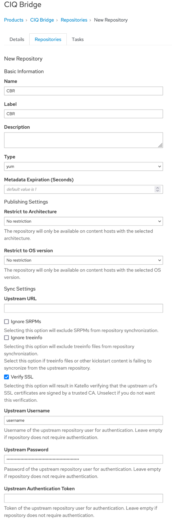The width and height of the screenshot is (172, 521).
Task: Go to the Repositories breadcrumb link
Action: (74, 20)
